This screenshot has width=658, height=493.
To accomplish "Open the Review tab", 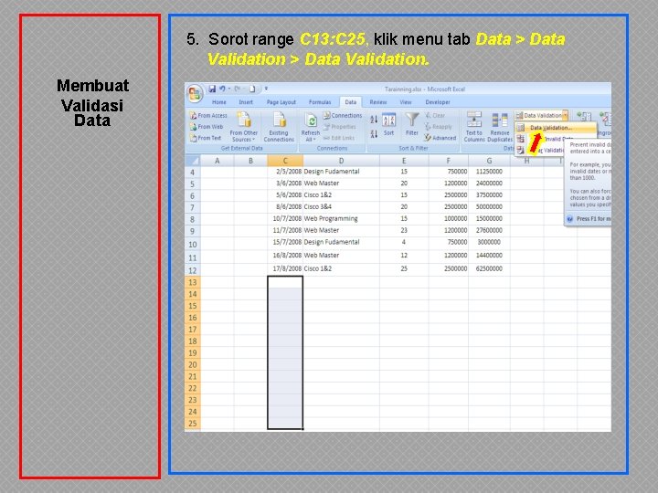I will (x=378, y=102).
